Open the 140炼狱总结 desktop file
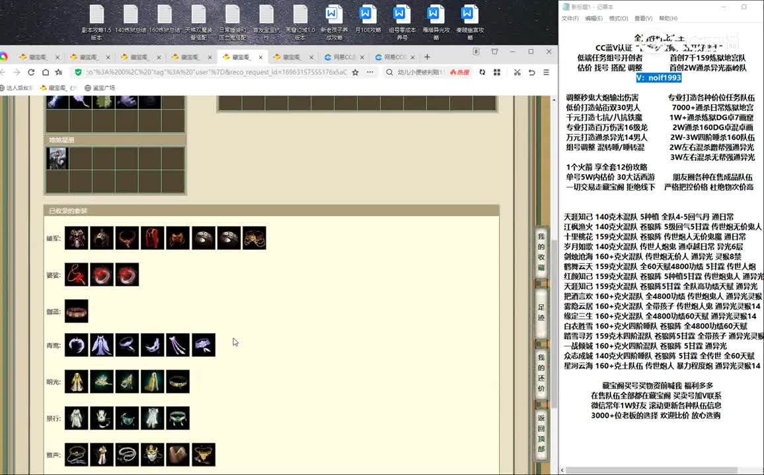 [x=131, y=19]
